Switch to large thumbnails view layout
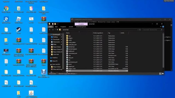The height and width of the screenshot is (98, 175). tap(163, 73)
